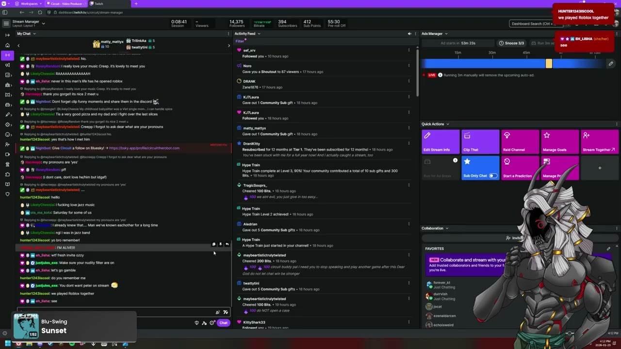
Task: Click the blue ad timeline bar
Action: (485, 63)
